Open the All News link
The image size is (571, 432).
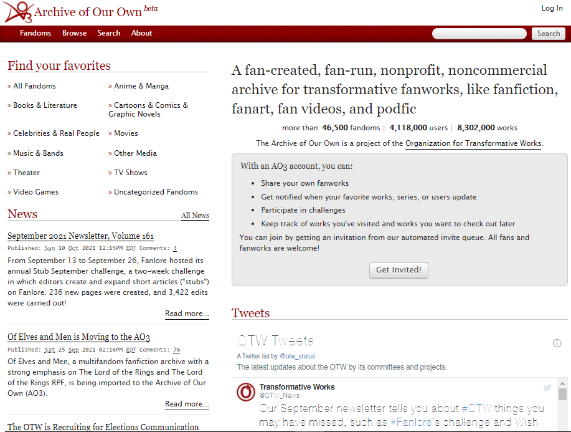pyautogui.click(x=195, y=216)
